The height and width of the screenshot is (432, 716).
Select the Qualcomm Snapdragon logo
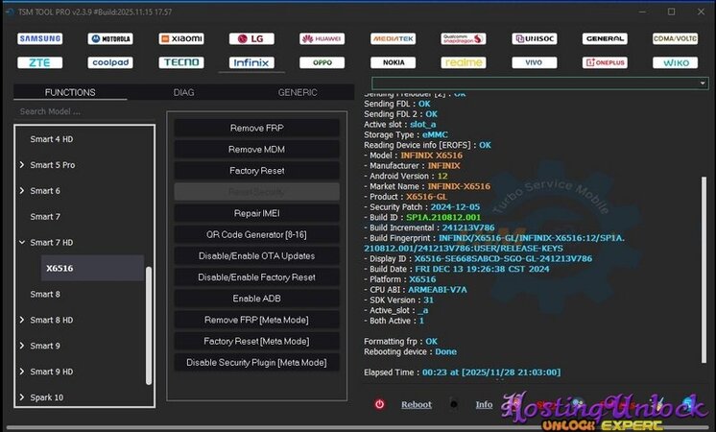(464, 39)
